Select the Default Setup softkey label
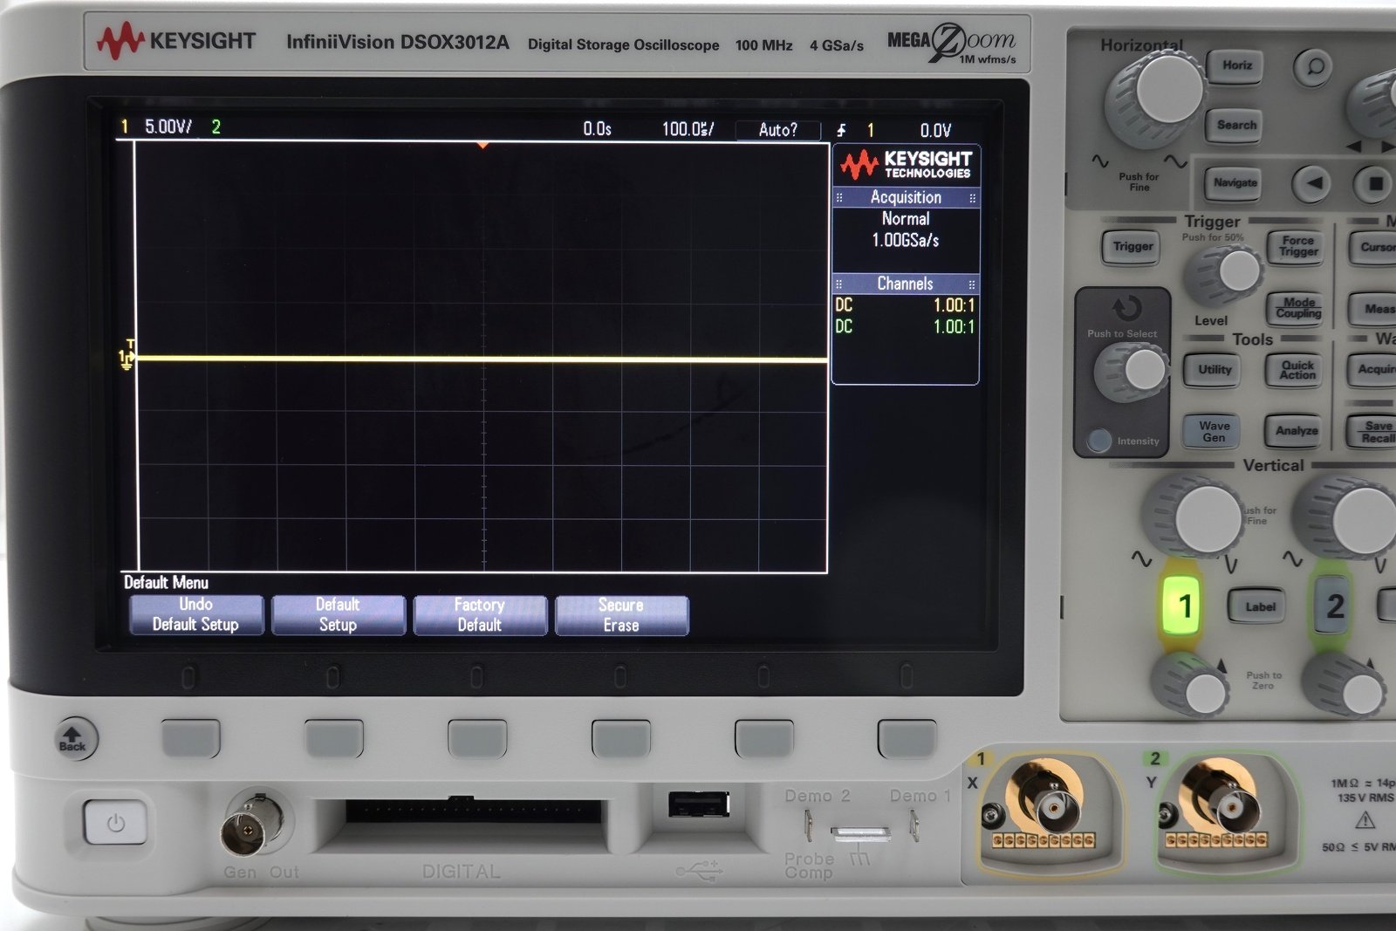1396x931 pixels. 338,615
